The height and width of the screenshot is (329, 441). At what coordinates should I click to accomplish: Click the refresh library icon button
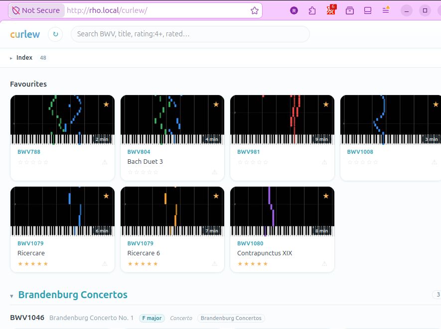[55, 34]
